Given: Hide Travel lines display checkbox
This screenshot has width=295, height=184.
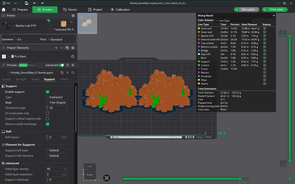Looking at the screenshot, I should click(264, 69).
